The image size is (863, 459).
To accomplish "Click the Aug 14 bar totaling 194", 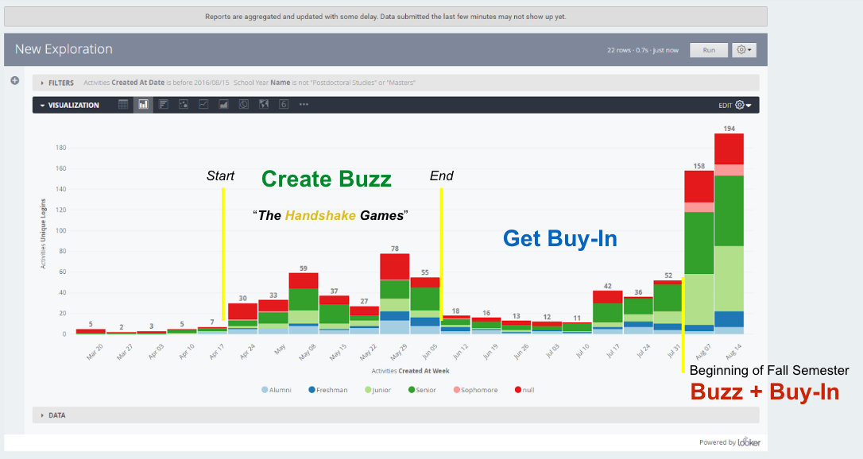I will coord(729,233).
